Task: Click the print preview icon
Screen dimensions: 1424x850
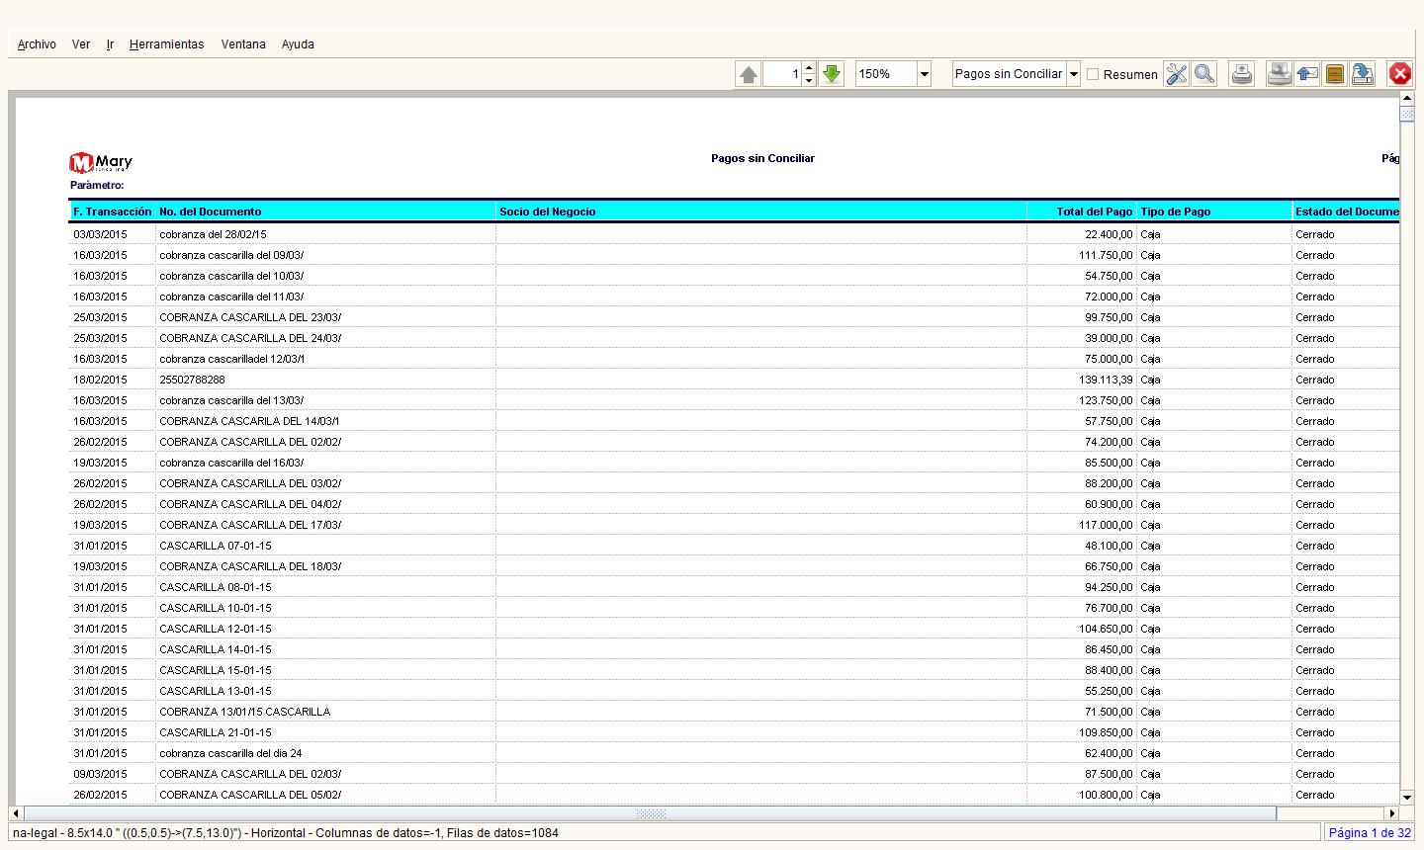Action: tap(1280, 74)
